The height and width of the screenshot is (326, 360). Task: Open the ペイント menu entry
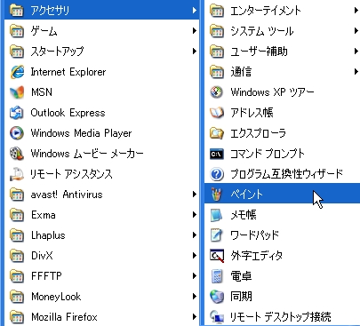point(282,195)
